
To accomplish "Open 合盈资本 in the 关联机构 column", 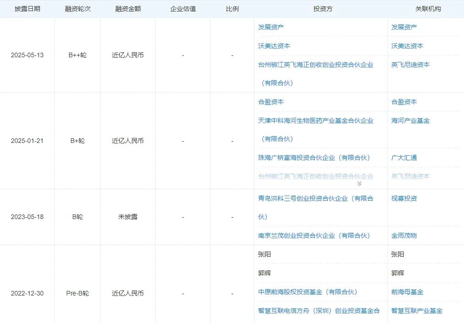I will (404, 102).
